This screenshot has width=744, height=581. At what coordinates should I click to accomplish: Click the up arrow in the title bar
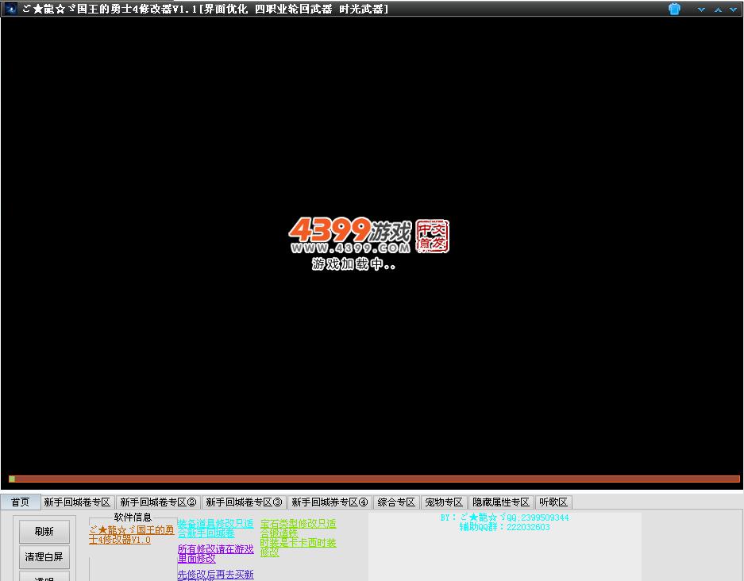click(x=718, y=10)
